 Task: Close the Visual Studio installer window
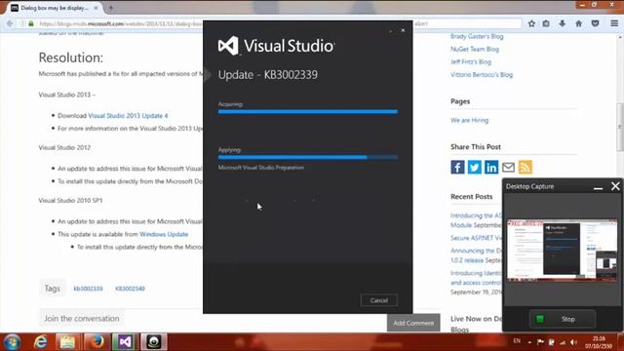tap(403, 30)
